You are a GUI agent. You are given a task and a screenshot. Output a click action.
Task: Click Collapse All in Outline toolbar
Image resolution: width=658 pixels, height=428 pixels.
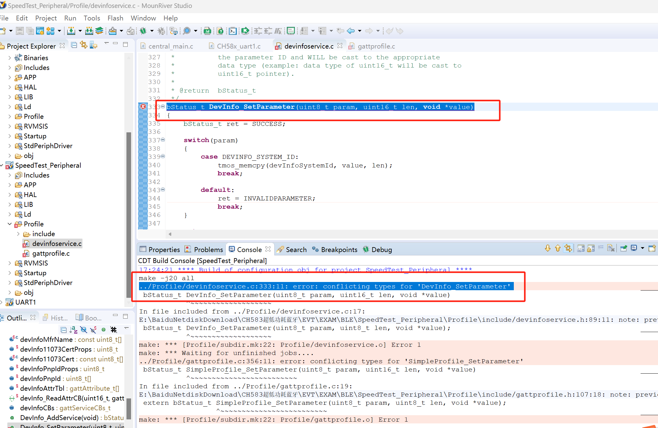click(64, 330)
